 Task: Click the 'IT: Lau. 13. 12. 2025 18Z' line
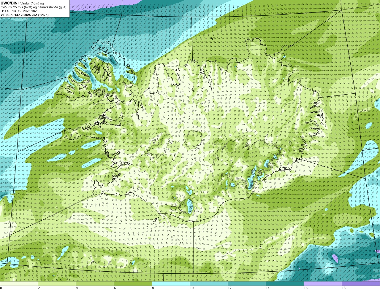click(x=19, y=11)
